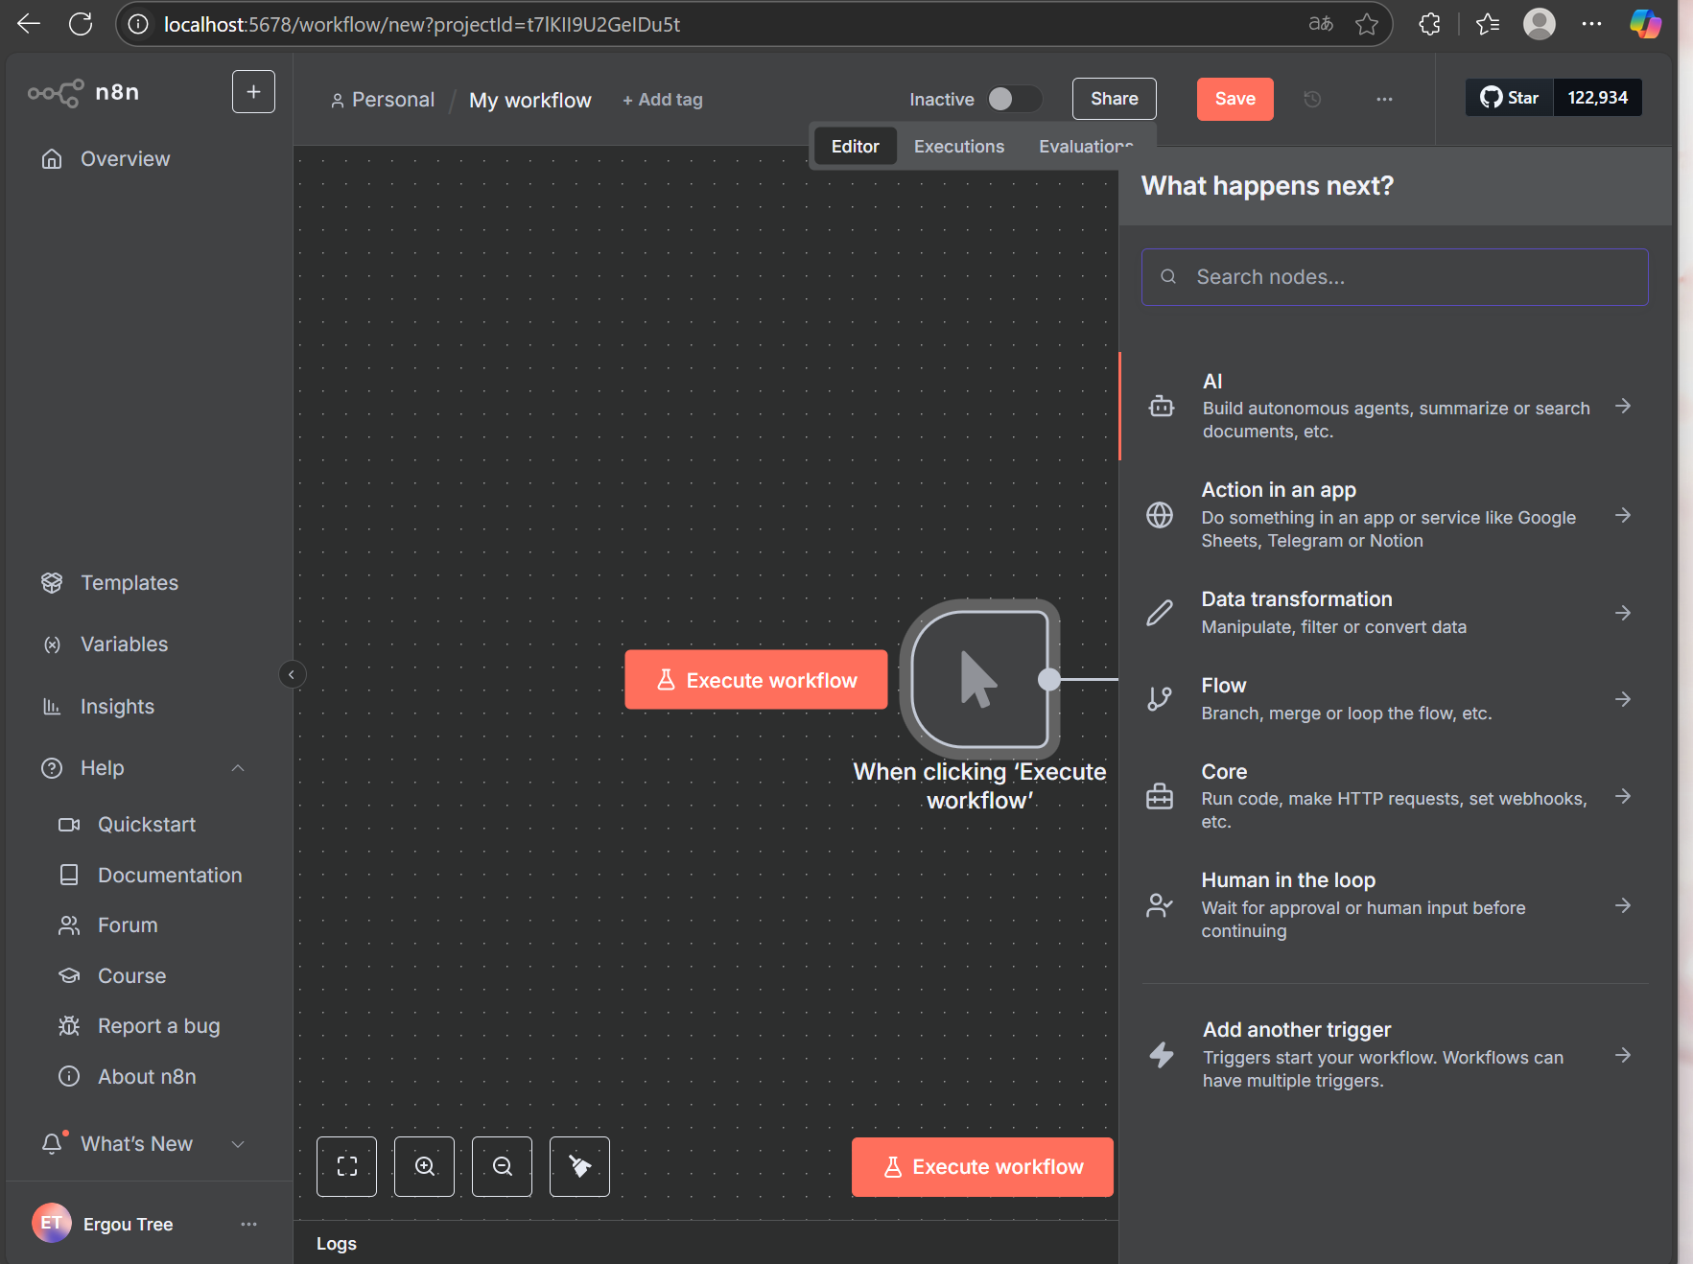
Task: Open the workflow history clock icon
Action: [1312, 99]
